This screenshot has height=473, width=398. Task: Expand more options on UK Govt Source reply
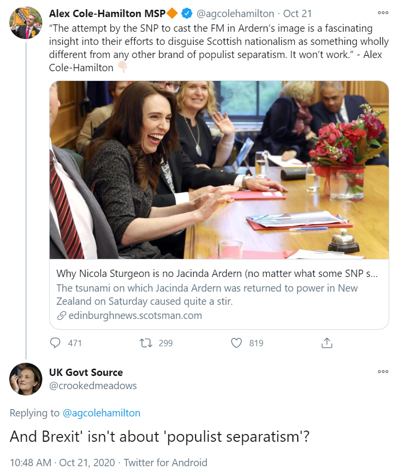point(383,372)
